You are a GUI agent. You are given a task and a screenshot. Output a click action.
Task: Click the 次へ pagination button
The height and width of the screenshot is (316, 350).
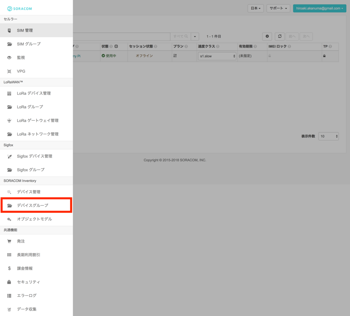[x=306, y=36]
